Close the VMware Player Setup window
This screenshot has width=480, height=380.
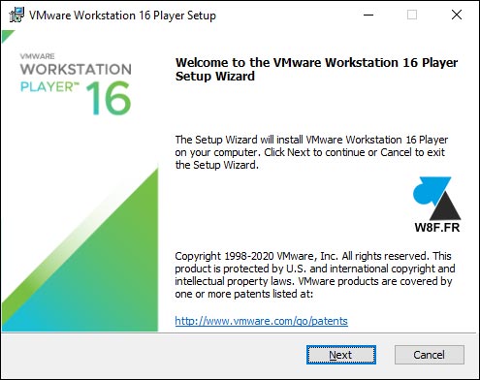point(457,15)
